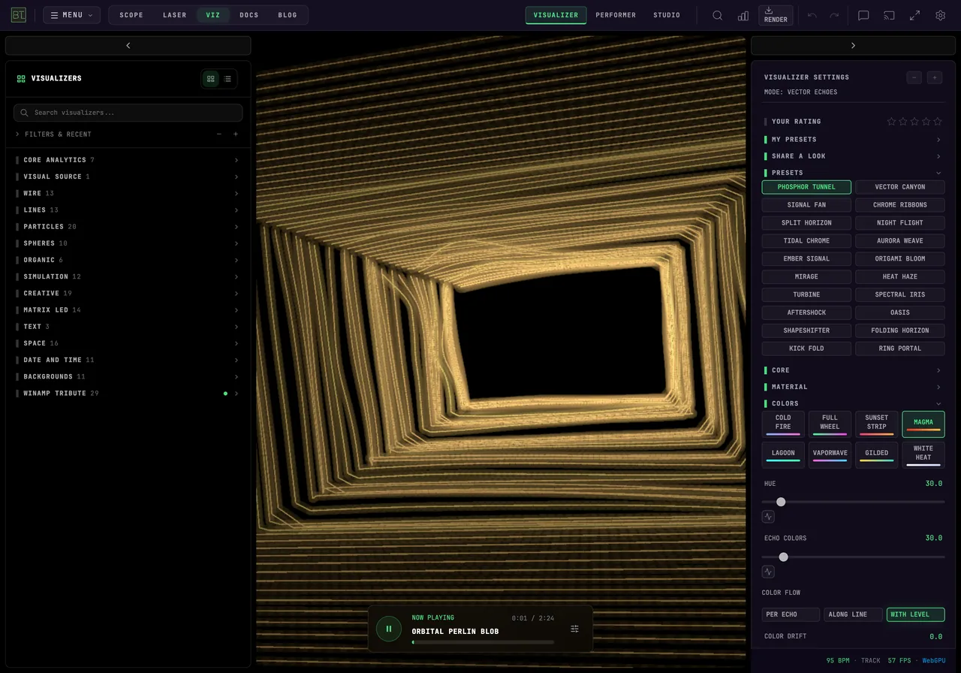Screen dimensions: 961x673
Task: Switch to the Scope tab
Action: [x=131, y=15]
